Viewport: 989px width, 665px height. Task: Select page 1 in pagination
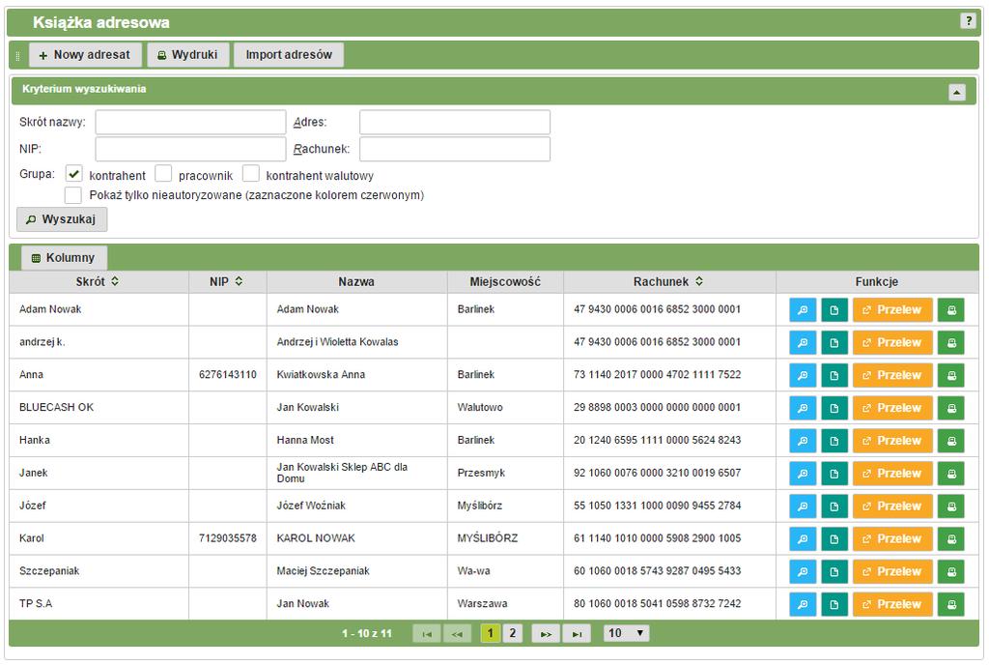(491, 633)
